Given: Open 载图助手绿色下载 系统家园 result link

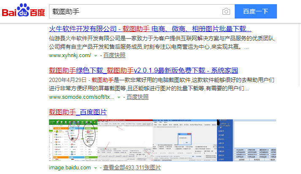Looking at the screenshot, I should click(144, 70).
